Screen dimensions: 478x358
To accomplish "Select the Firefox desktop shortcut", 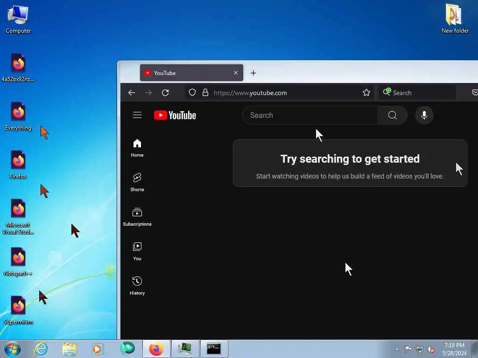I will 18,165.
